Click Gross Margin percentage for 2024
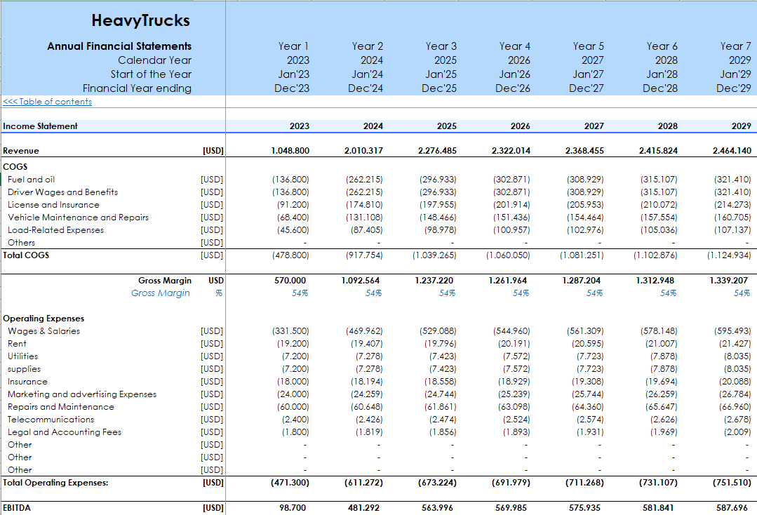The width and height of the screenshot is (757, 515). pyautogui.click(x=373, y=293)
